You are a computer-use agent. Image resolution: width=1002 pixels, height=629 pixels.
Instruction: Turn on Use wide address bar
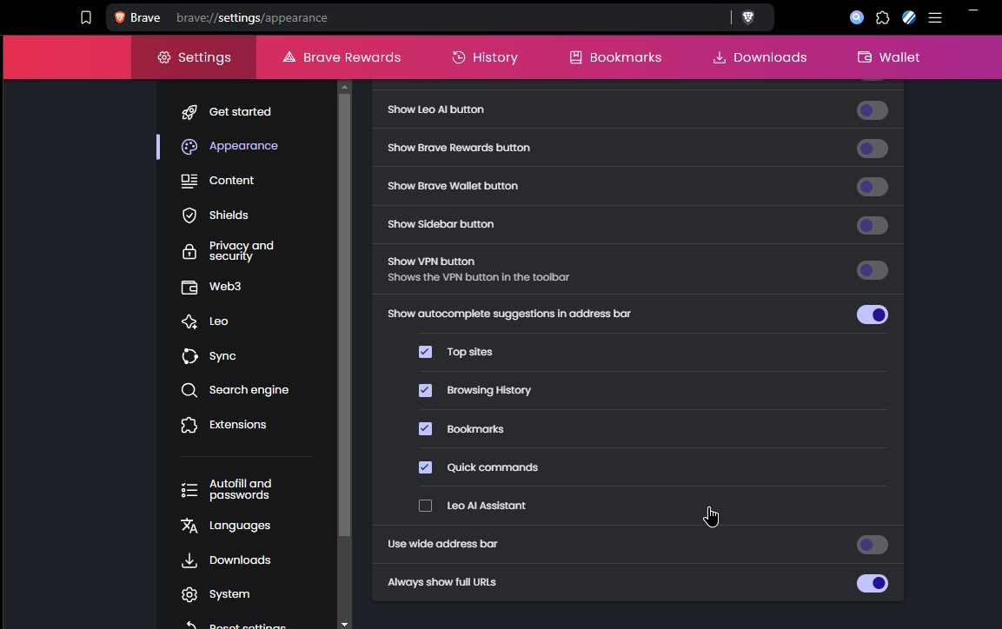click(873, 545)
